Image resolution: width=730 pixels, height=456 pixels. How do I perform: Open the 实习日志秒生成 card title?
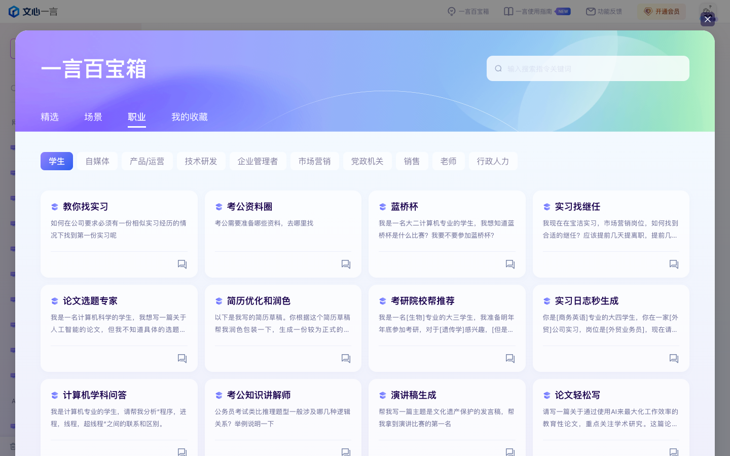click(587, 301)
